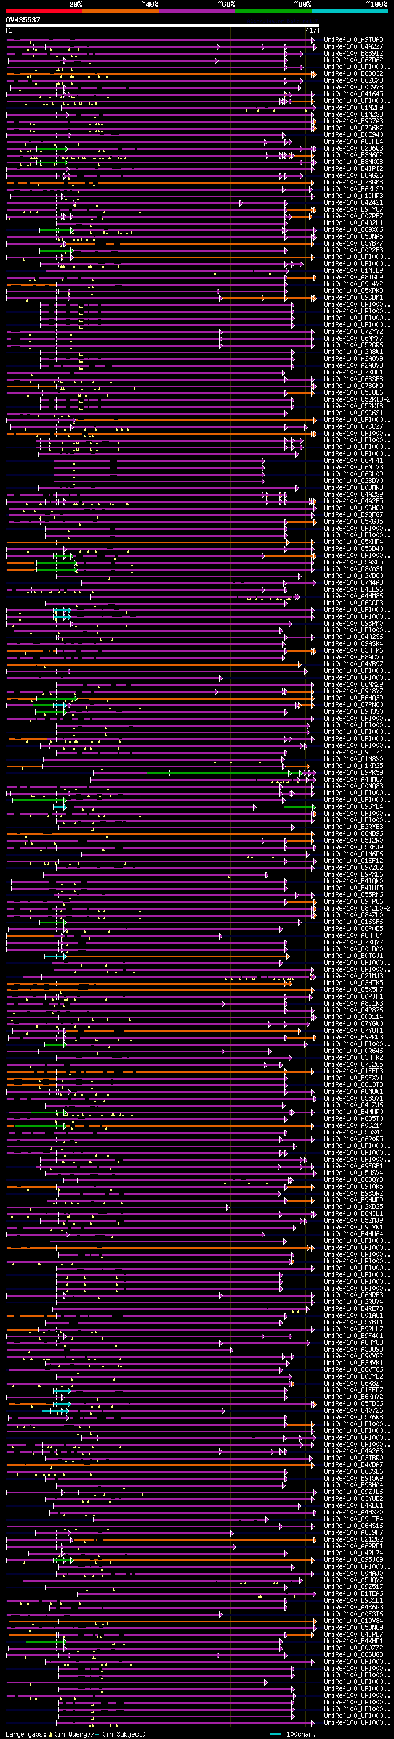Select the UniRef100_Q5RGR6 label
The height and width of the screenshot is (1739, 394).
(x=353, y=345)
